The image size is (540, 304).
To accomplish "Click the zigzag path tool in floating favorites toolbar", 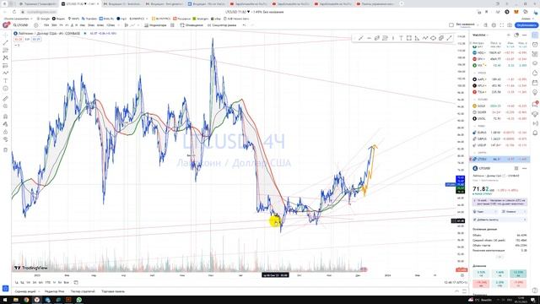I will pyautogui.click(x=425, y=38).
